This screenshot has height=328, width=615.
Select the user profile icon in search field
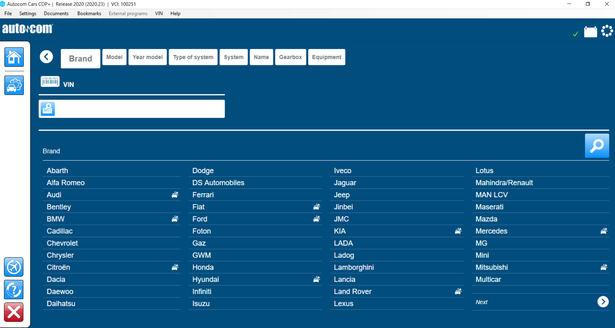[x=47, y=109]
